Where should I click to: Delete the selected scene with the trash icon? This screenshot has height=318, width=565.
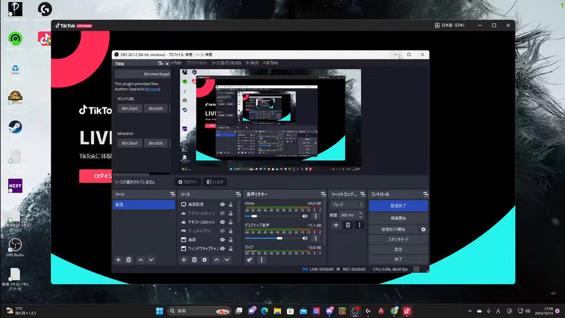[x=129, y=260]
